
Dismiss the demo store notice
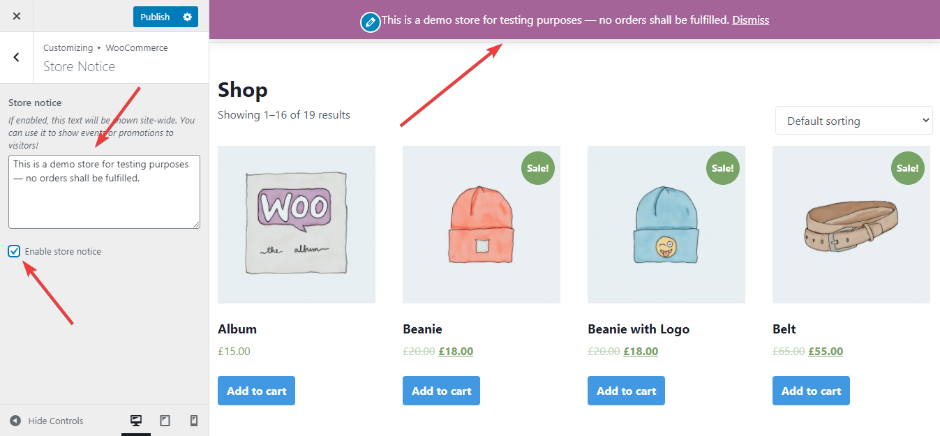point(750,20)
